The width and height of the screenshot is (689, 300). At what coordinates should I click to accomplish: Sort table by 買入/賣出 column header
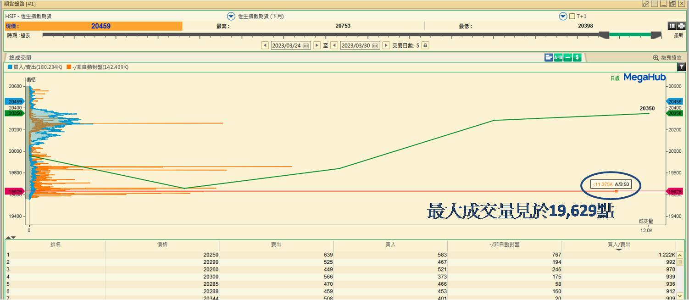point(618,244)
